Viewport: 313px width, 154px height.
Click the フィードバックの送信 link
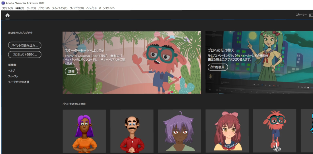point(19,82)
